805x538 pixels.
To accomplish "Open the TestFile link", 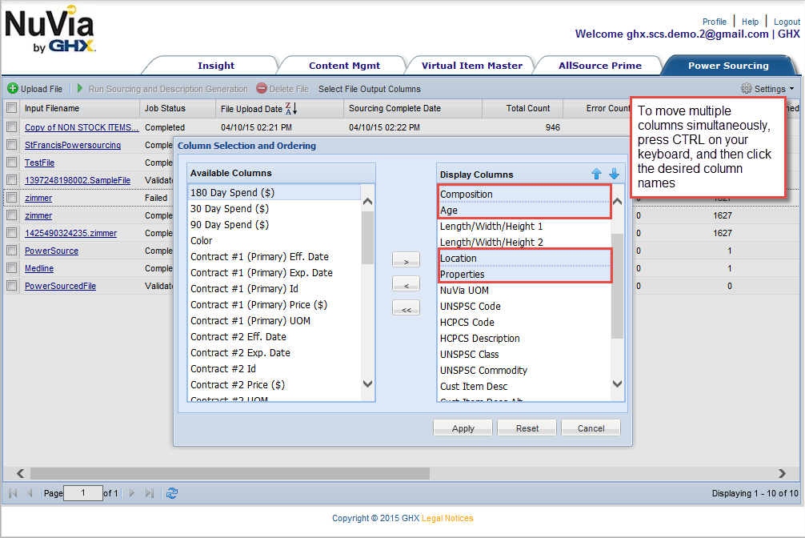I will pyautogui.click(x=39, y=163).
